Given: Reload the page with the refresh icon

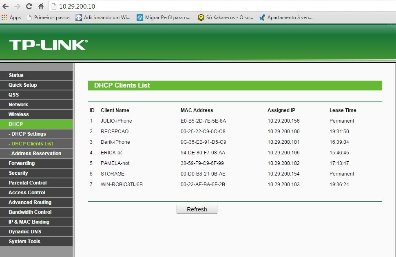Looking at the screenshot, I should (x=29, y=6).
